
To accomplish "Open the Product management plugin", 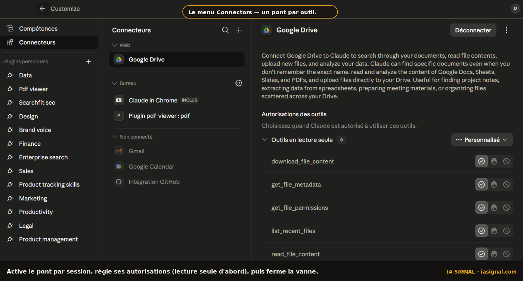I will point(49,239).
